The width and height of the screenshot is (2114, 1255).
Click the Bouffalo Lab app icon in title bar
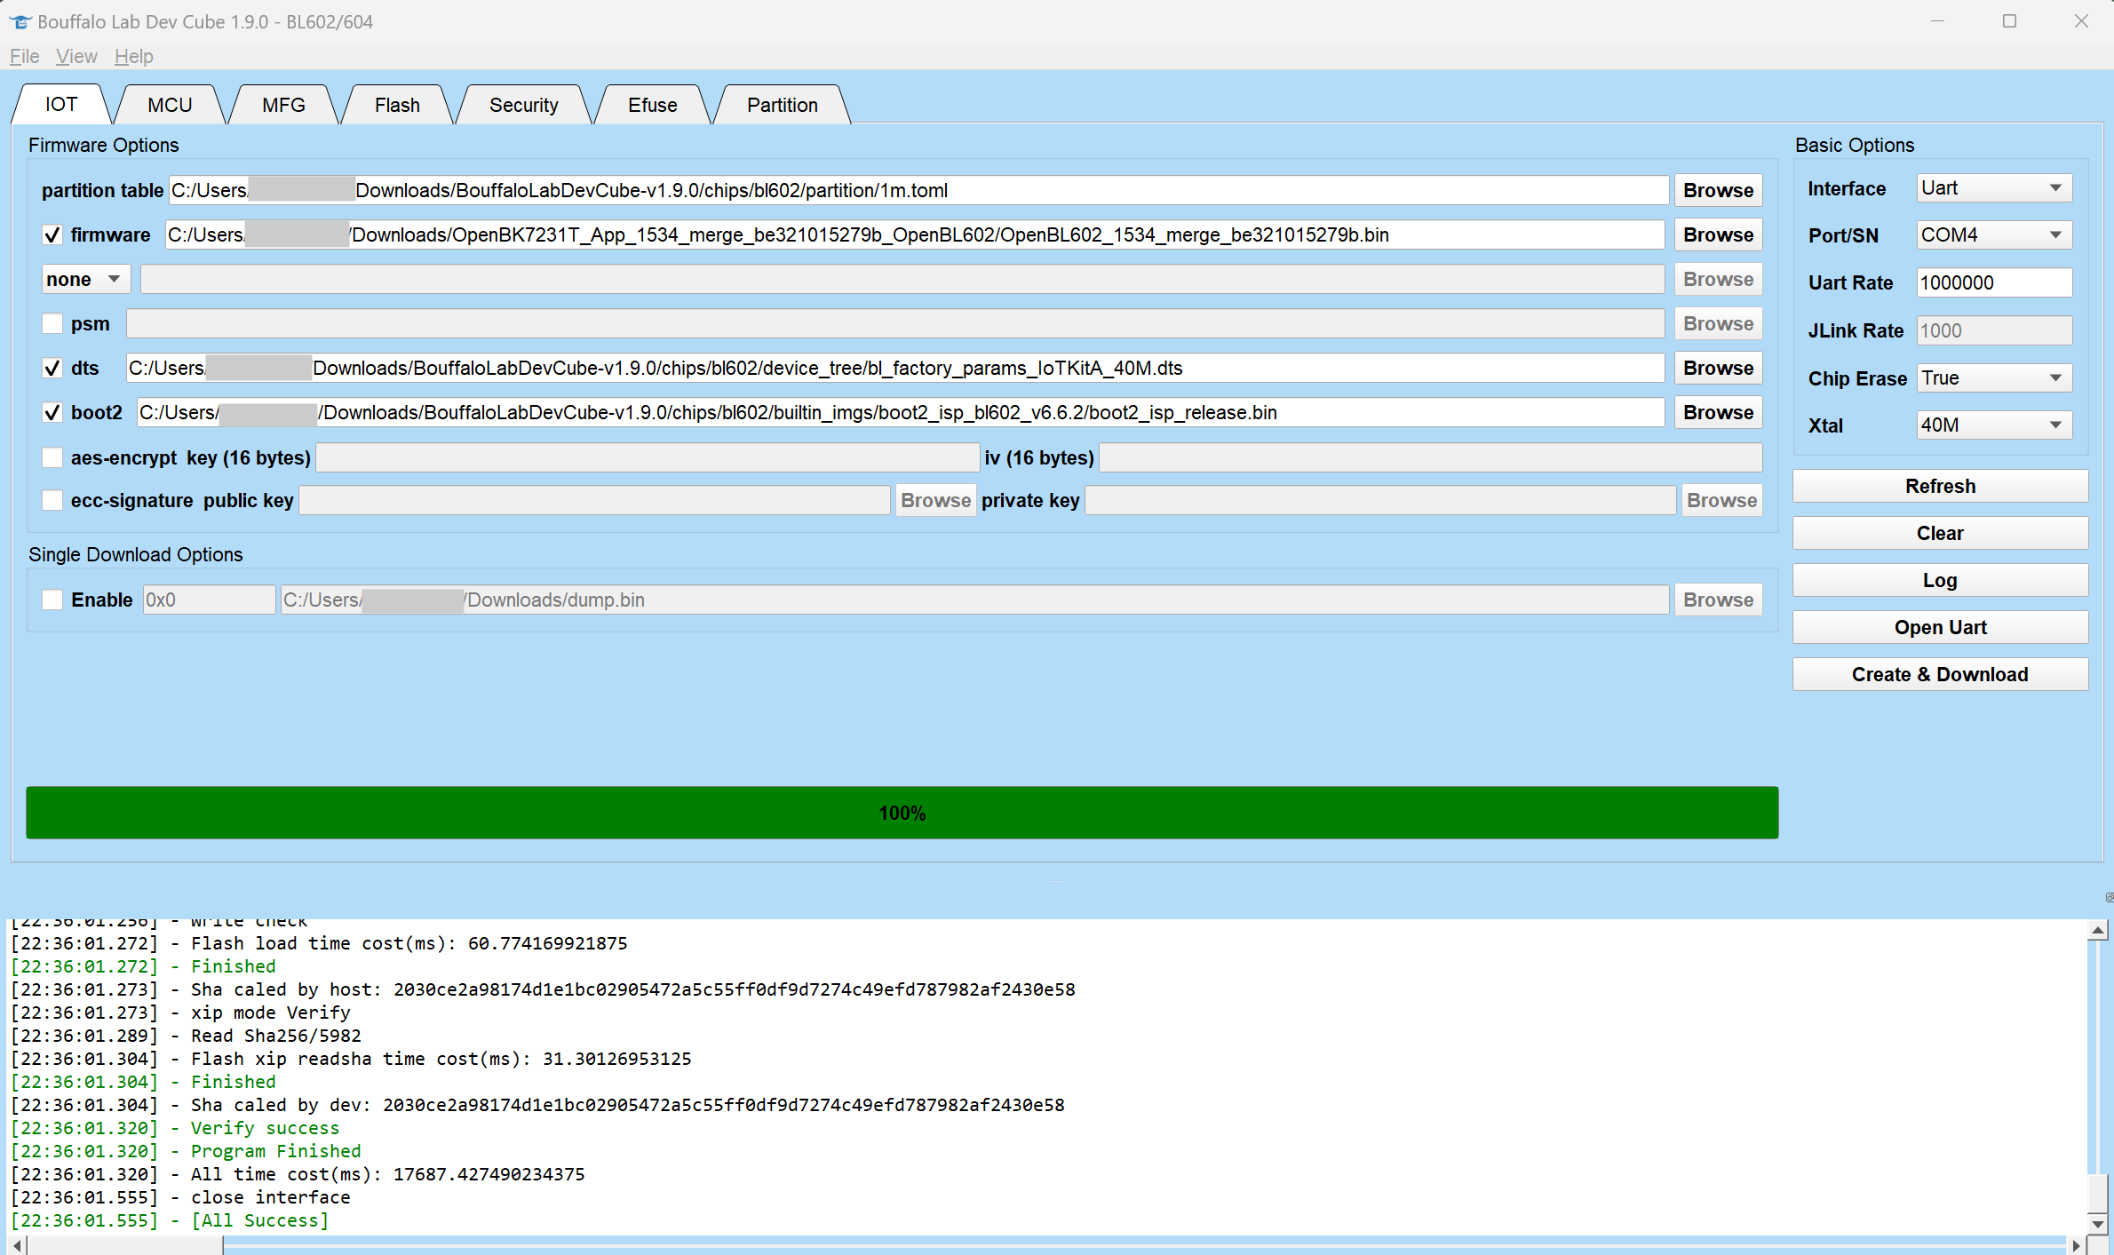[20, 21]
